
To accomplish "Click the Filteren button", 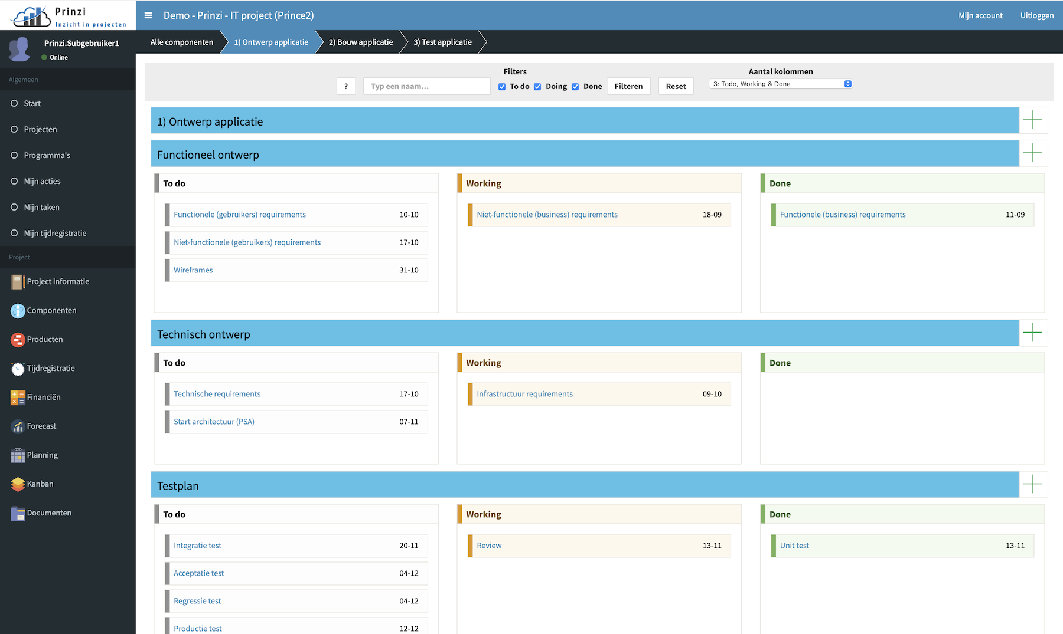I will (628, 86).
